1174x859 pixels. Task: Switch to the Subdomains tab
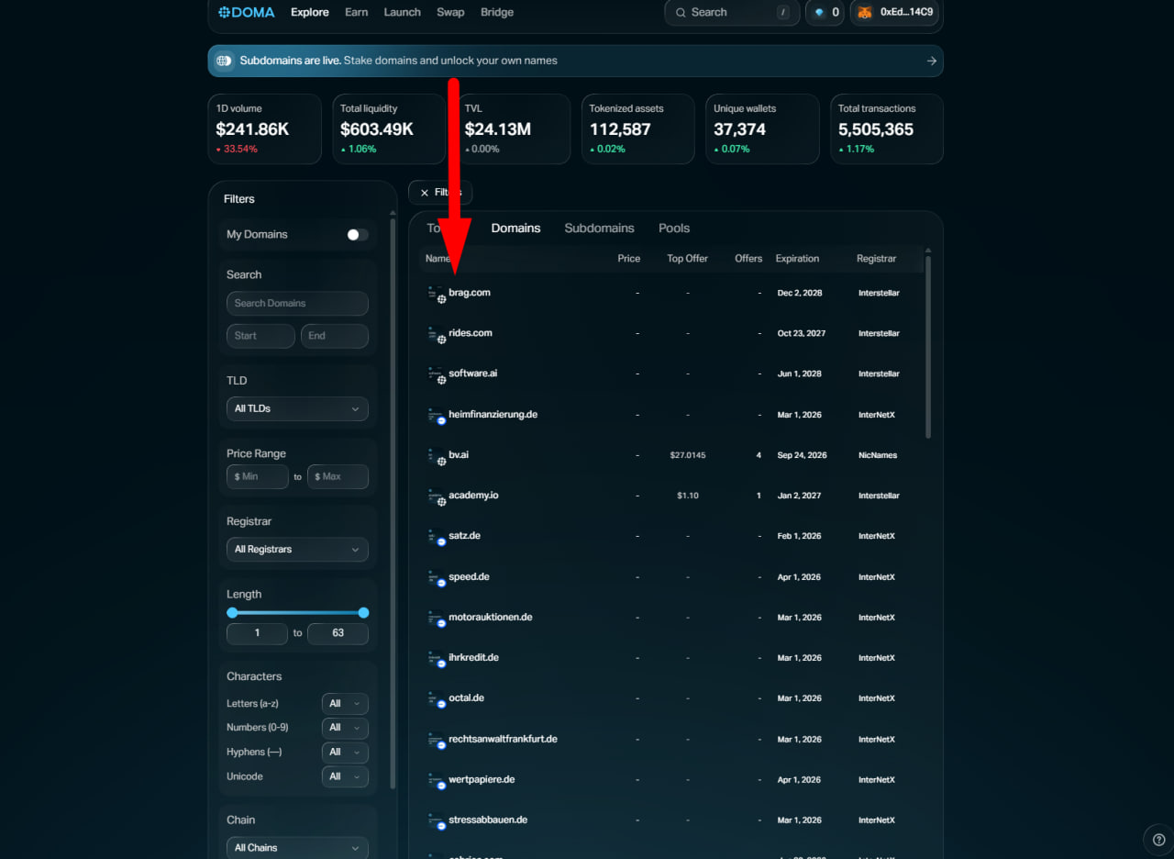(x=599, y=229)
